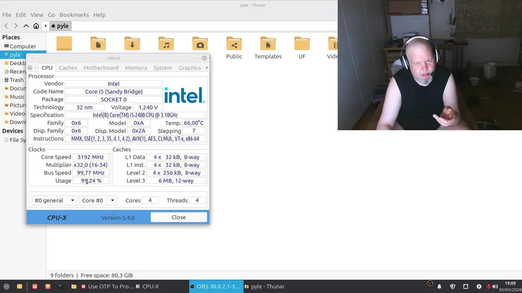The height and width of the screenshot is (293, 522).
Task: Click Thunar status bar '9 folders' text
Action: (62, 275)
